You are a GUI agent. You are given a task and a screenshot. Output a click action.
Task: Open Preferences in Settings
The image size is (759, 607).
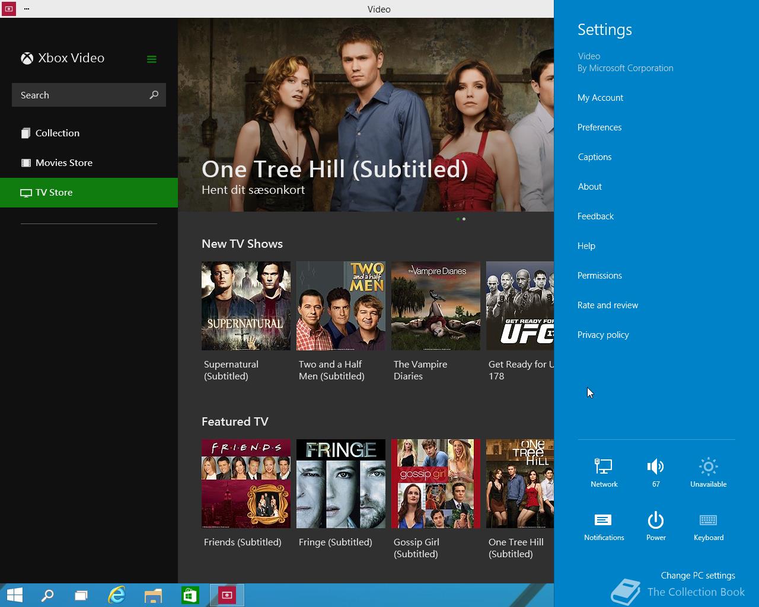[x=599, y=127]
